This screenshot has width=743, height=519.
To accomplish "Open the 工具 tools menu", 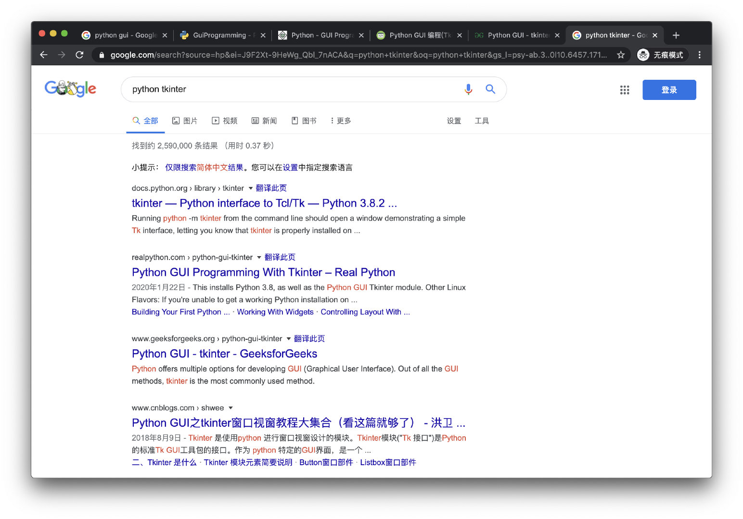I will [482, 121].
